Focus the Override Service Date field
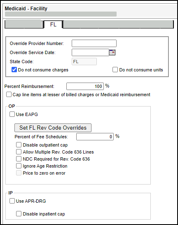 90,52
